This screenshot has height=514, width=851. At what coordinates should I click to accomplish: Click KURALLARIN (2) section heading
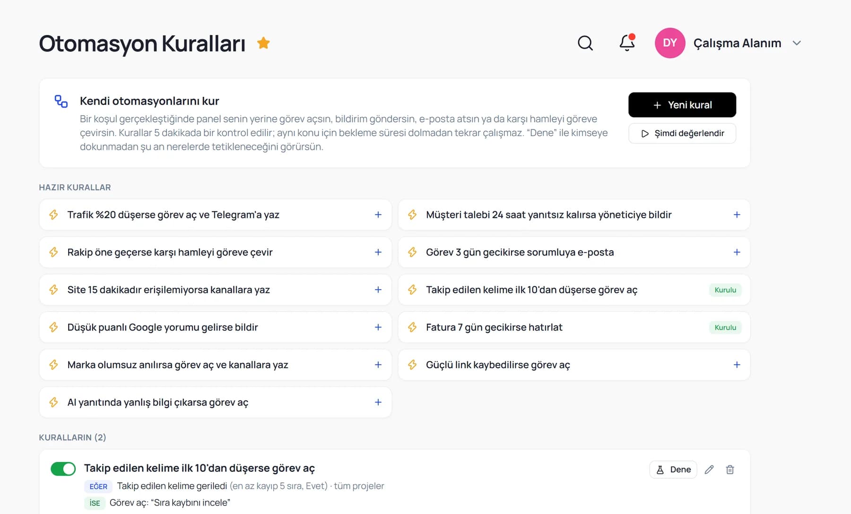(x=72, y=437)
